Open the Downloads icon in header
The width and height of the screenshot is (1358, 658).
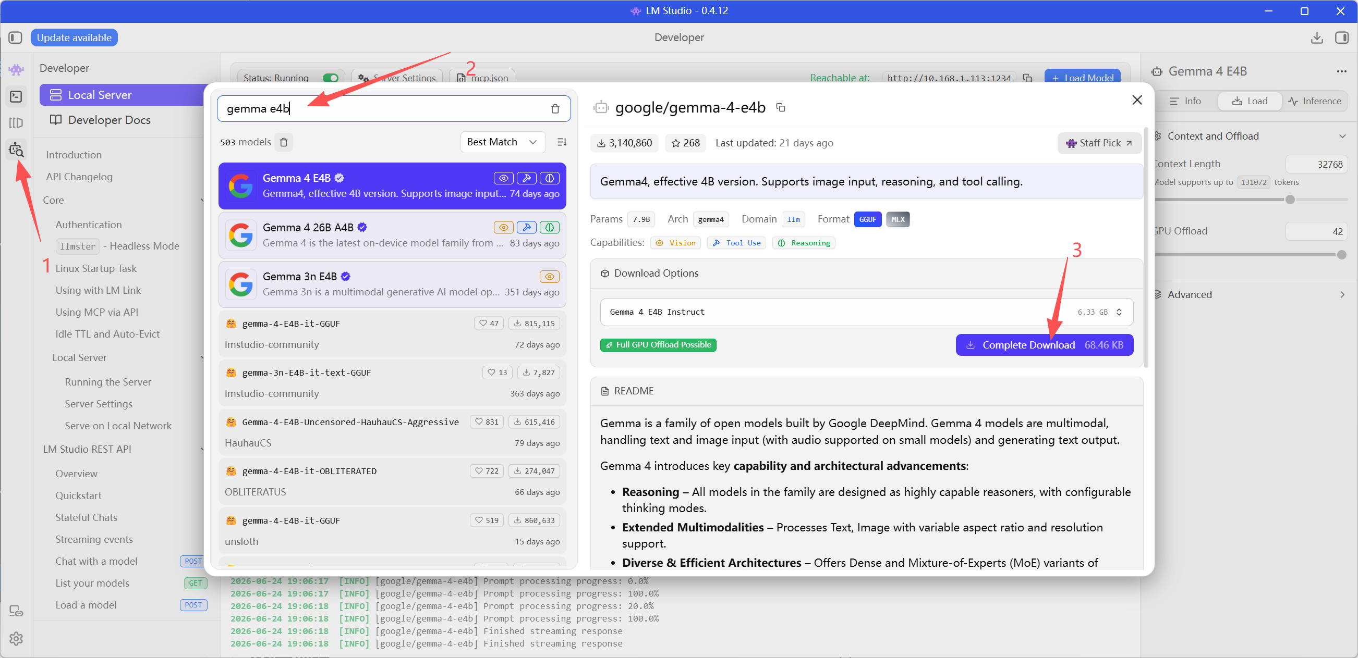[x=1316, y=38]
